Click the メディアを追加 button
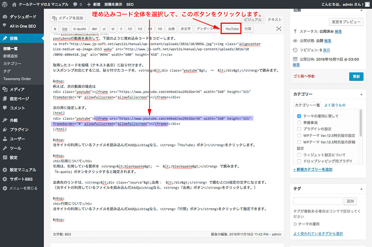372x247 pixels. point(68,18)
